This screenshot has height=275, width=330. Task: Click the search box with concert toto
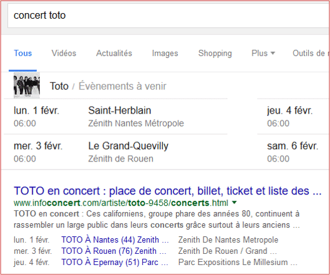[x=168, y=16]
